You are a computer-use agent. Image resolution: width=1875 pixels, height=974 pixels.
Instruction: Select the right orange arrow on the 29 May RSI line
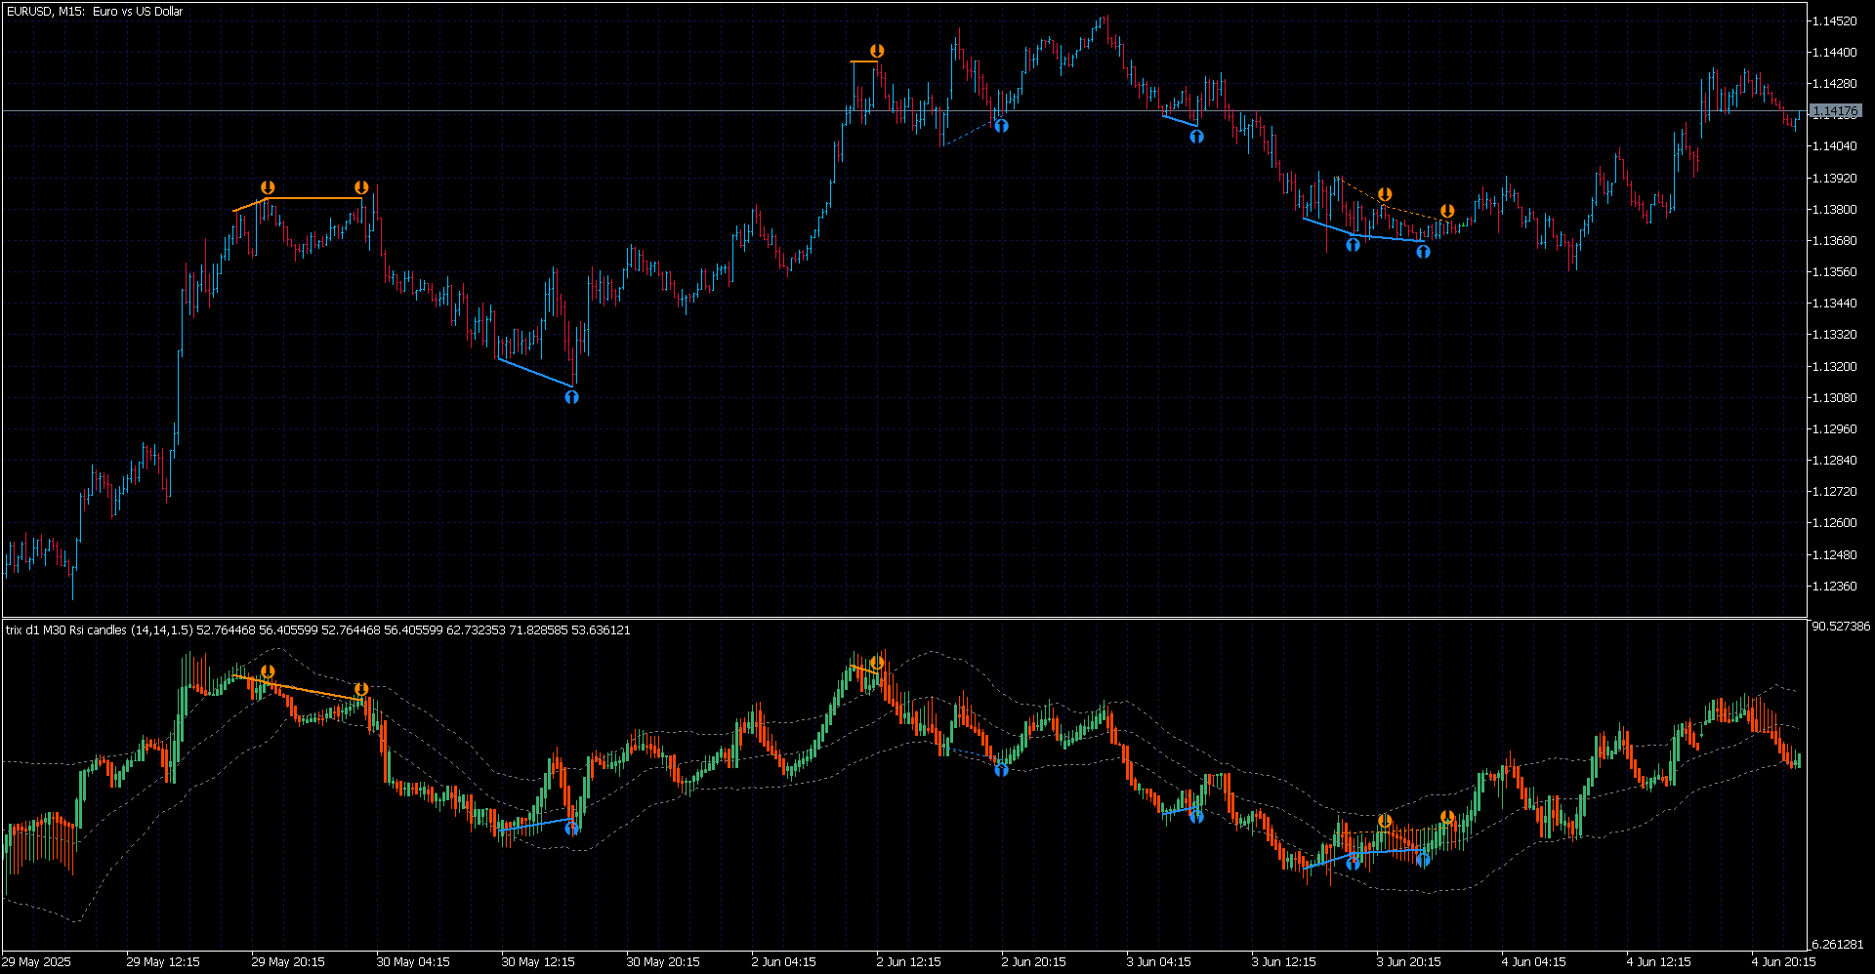361,690
